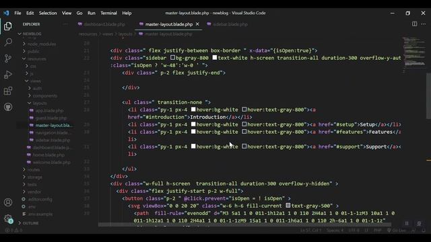Viewport: 431px width, 242px height.
Task: Open Explorer panel actions ellipsis
Action: [65, 24]
